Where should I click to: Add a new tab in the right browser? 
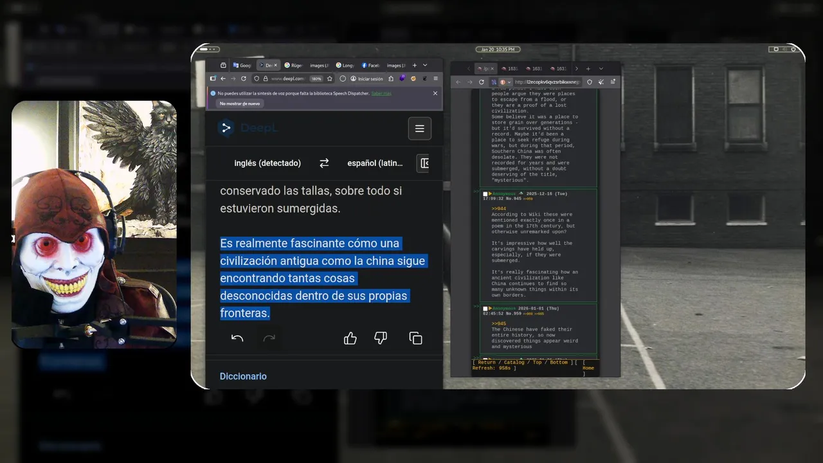588,69
